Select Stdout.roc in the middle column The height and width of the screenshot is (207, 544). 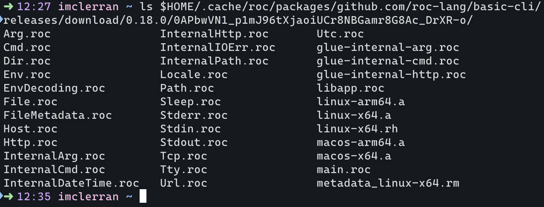click(194, 143)
